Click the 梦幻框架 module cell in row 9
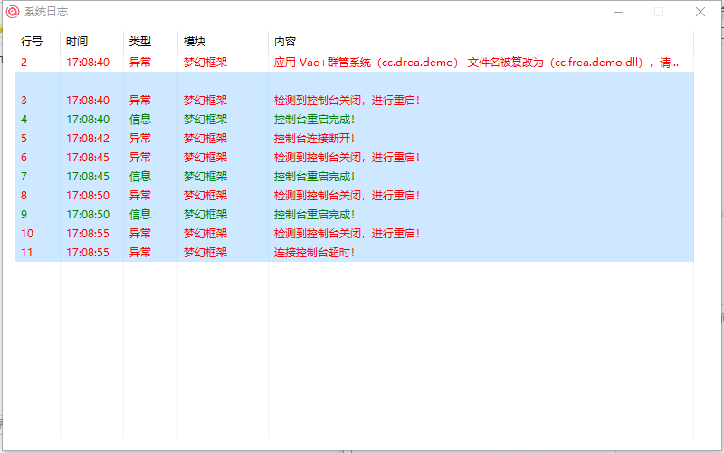The height and width of the screenshot is (453, 724). pos(205,215)
